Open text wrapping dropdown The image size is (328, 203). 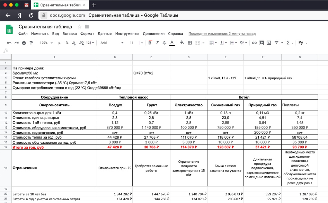tap(233, 43)
